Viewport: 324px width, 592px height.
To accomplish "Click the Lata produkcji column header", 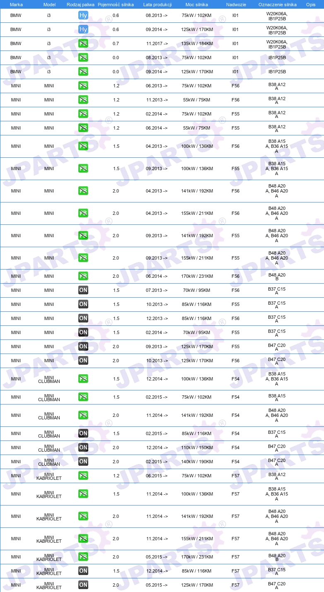I will (157, 5).
